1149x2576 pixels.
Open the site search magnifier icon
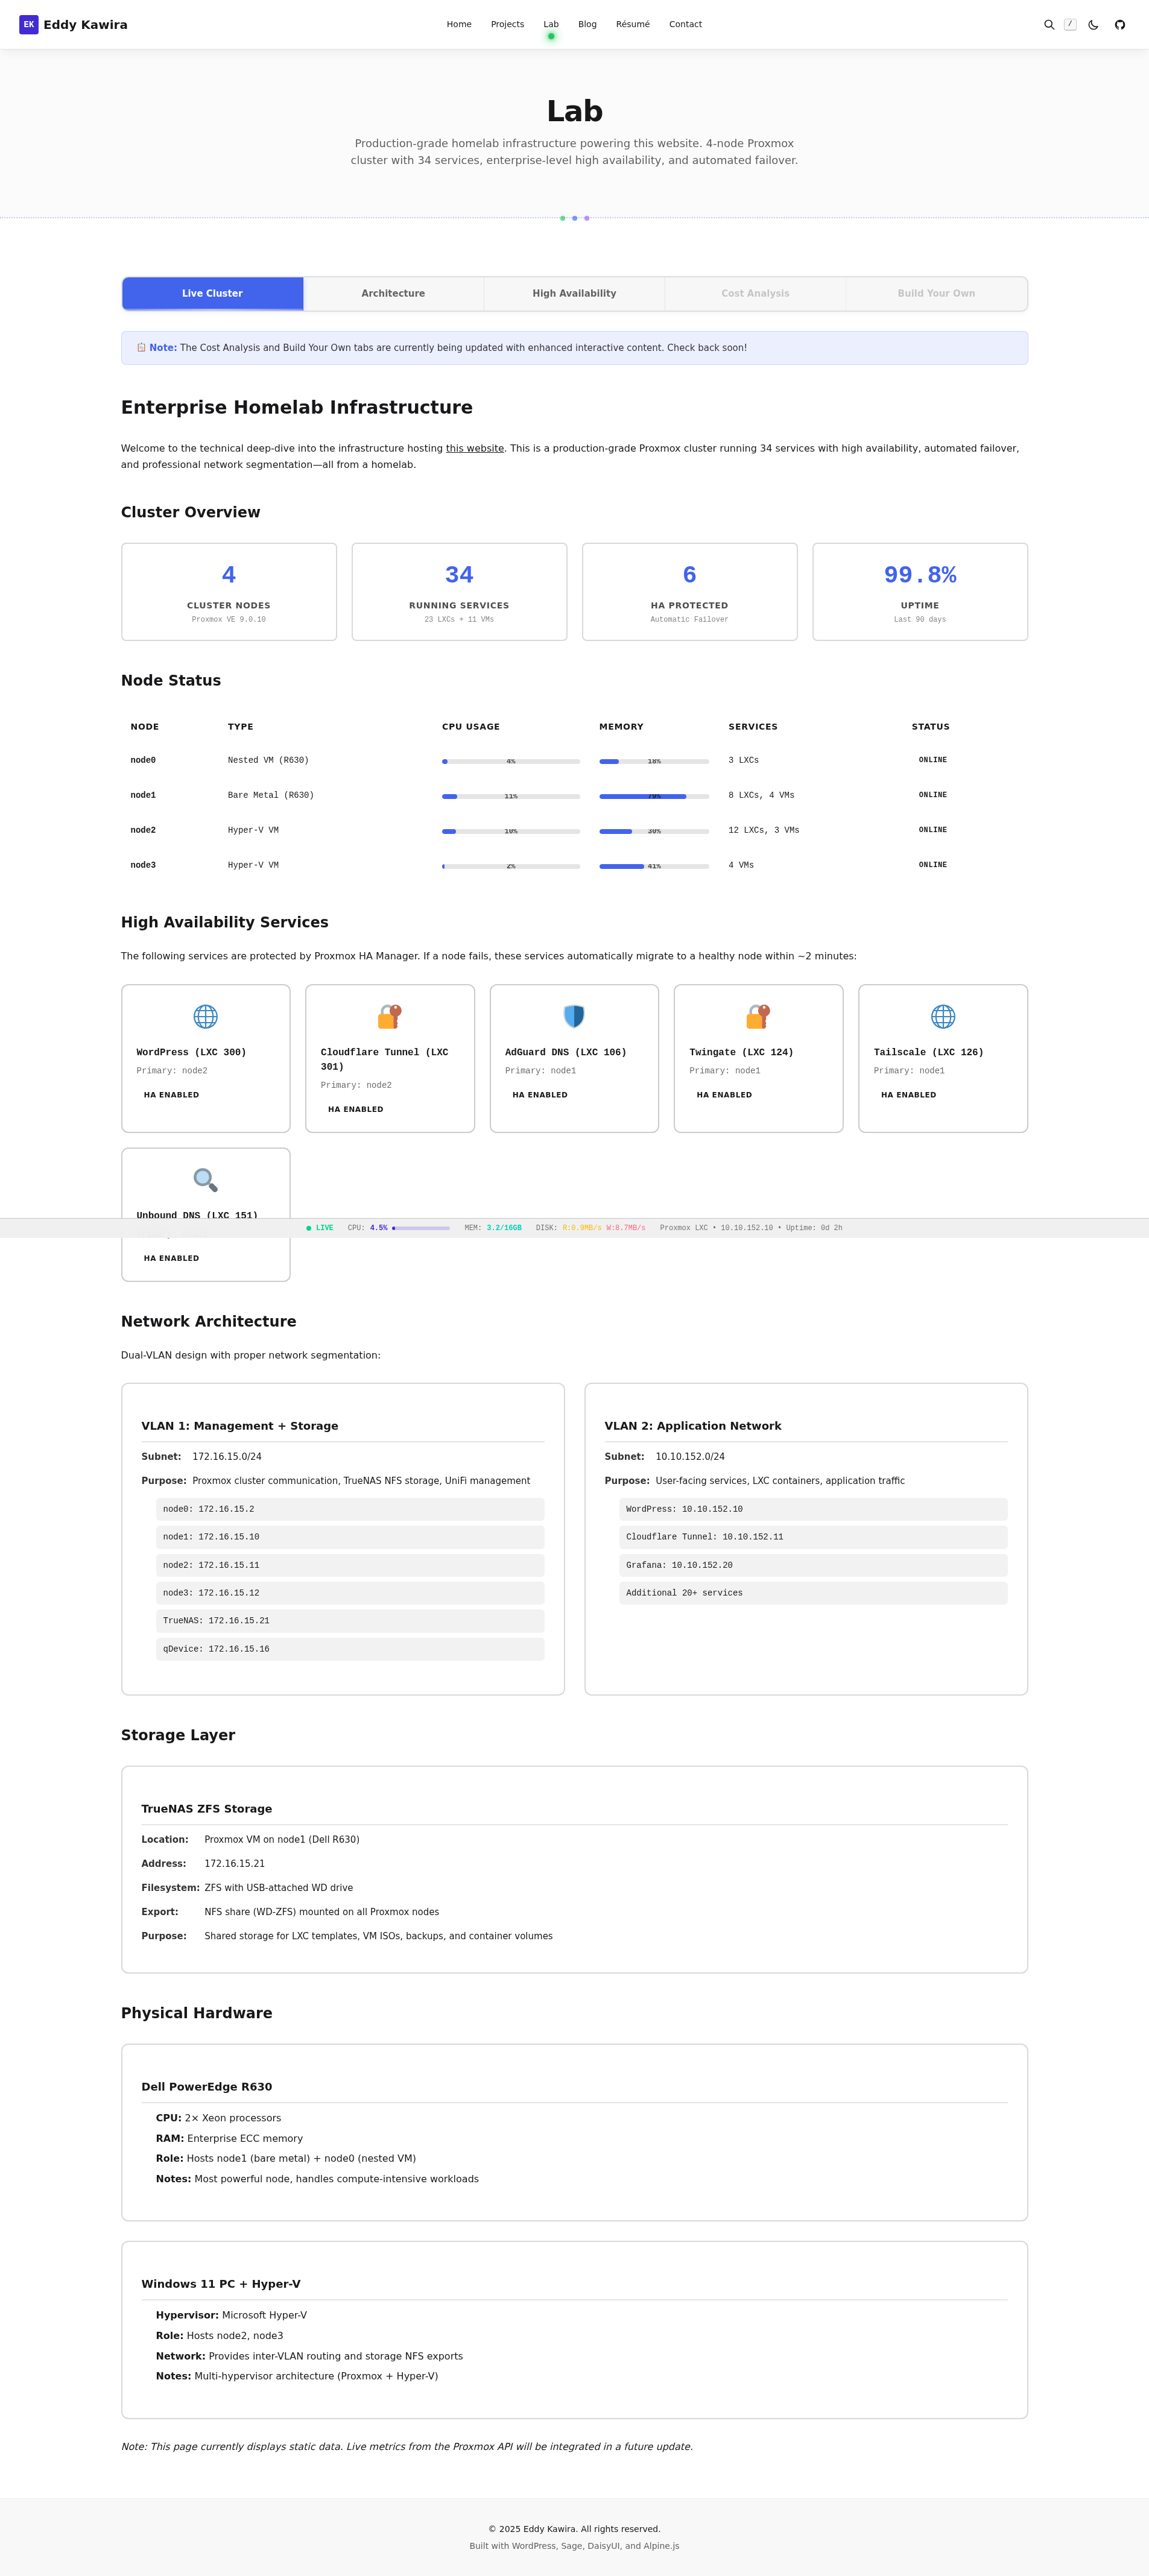point(1049,24)
